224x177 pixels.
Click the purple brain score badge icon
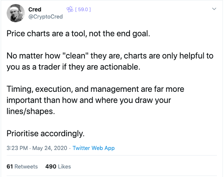click(x=70, y=9)
